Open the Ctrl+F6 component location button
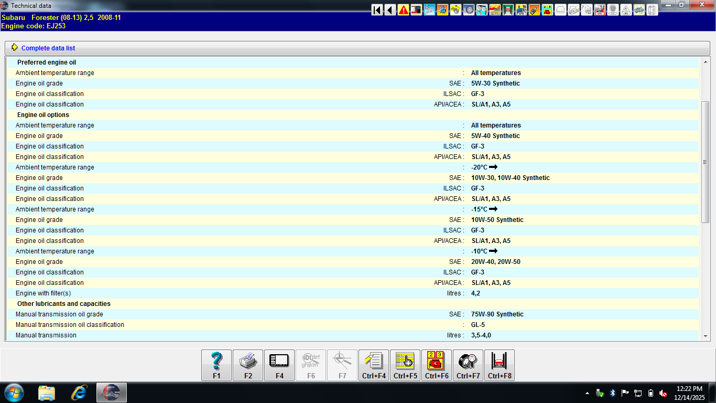Screen dimensions: 716x403 click(437, 365)
